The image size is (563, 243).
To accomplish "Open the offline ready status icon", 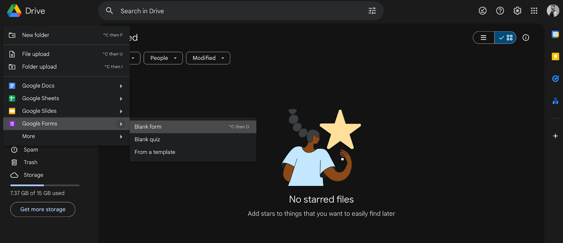I will (x=483, y=11).
